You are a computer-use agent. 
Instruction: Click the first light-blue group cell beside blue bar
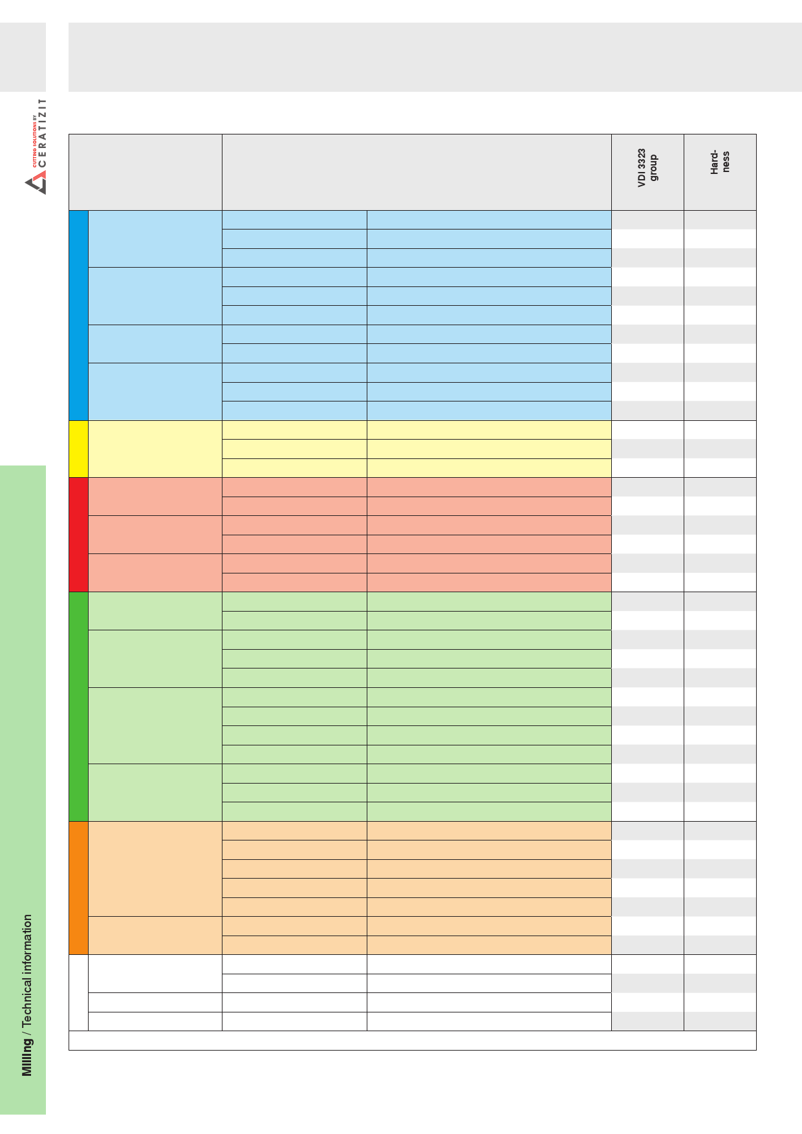(x=155, y=239)
